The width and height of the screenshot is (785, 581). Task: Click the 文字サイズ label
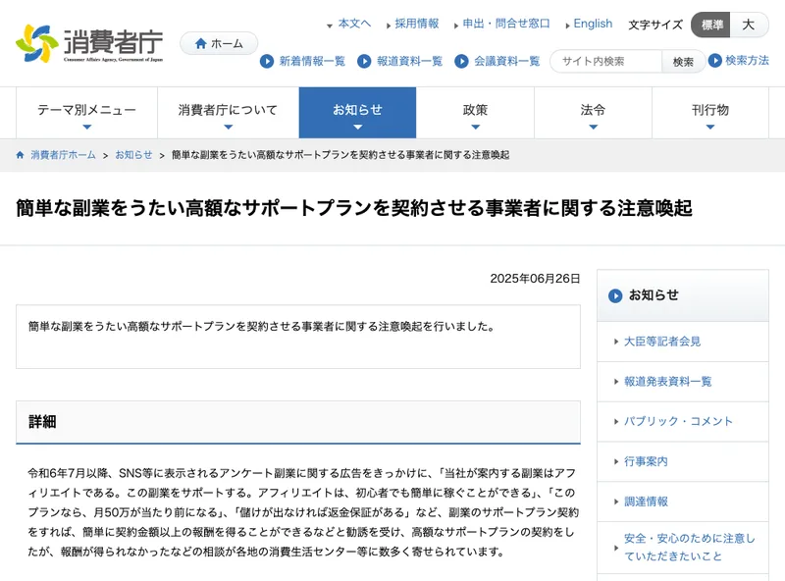[x=655, y=25]
